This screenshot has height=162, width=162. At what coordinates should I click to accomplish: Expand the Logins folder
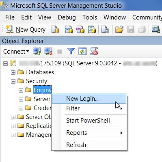click(x=21, y=90)
